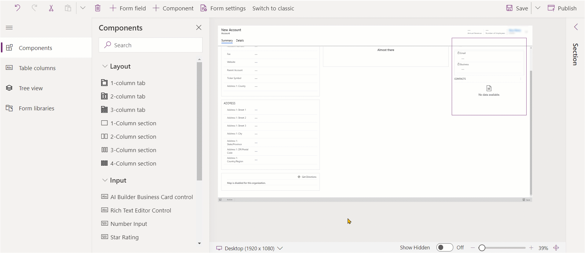Viewport: 585px width, 253px height.
Task: Click the components list scroll down arrow
Action: point(199,243)
